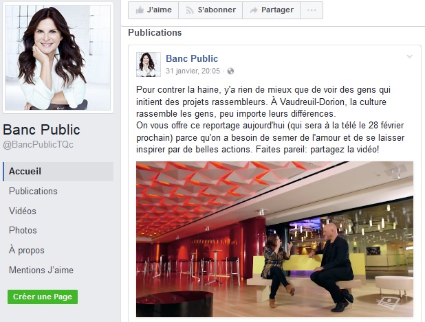
Task: Play the video with red ceiling
Action: coord(274,239)
